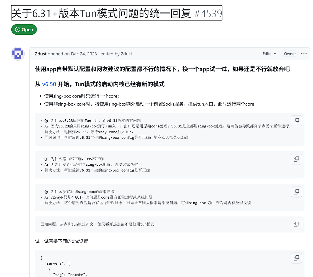Click the Owner badge label
Viewport: 313px width, 277px height.
point(290,54)
